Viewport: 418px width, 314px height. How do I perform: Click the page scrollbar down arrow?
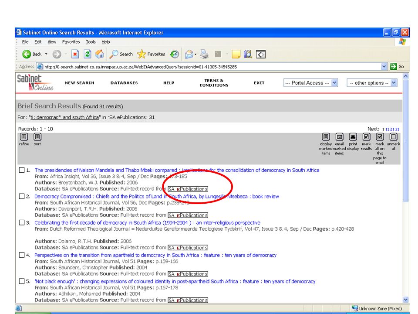(x=405, y=300)
